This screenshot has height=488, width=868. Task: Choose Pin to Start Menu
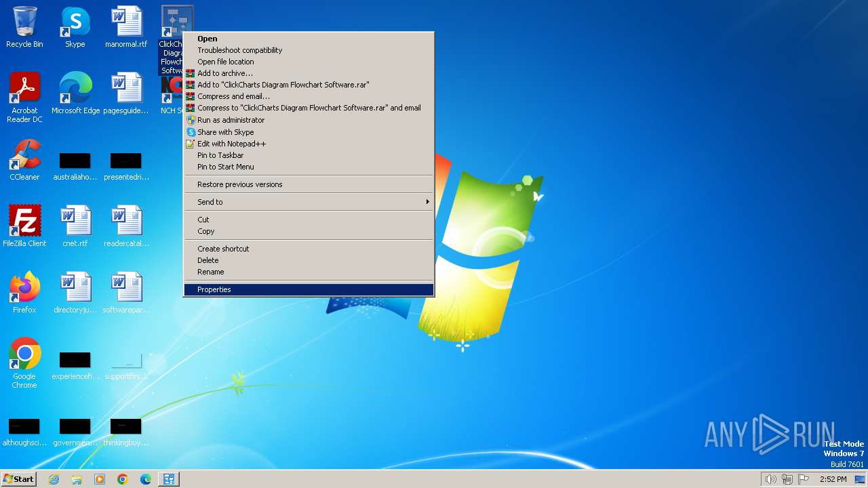click(309, 167)
